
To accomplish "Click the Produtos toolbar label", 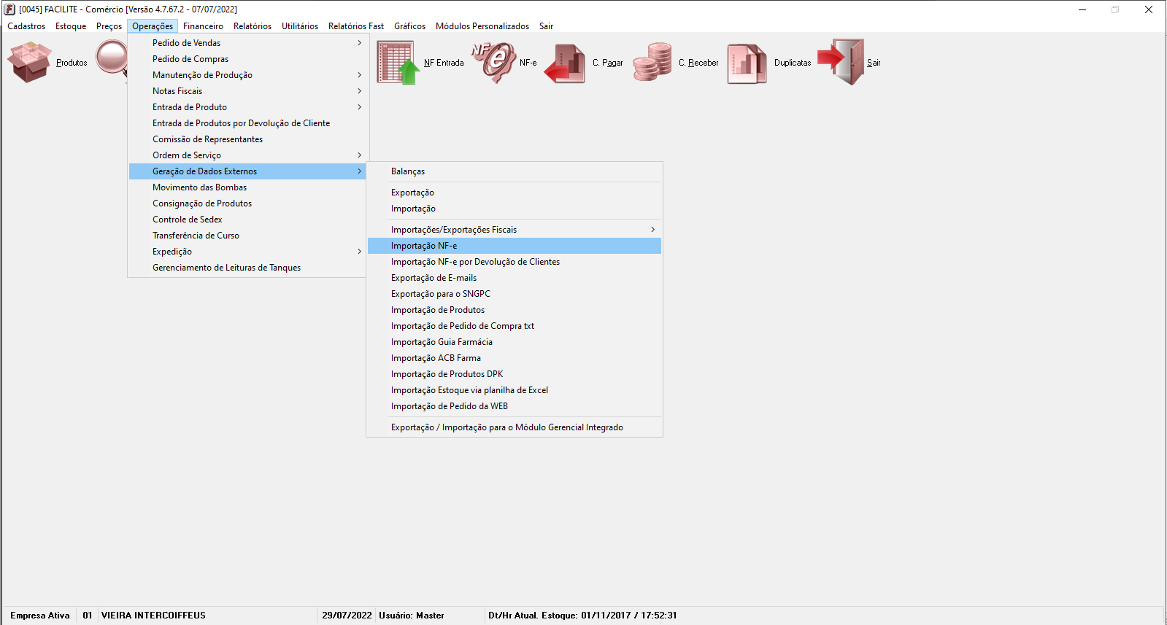I will pos(72,63).
